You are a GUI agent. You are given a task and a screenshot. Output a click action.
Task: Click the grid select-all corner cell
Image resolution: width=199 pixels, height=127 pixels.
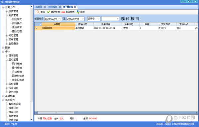38,24
